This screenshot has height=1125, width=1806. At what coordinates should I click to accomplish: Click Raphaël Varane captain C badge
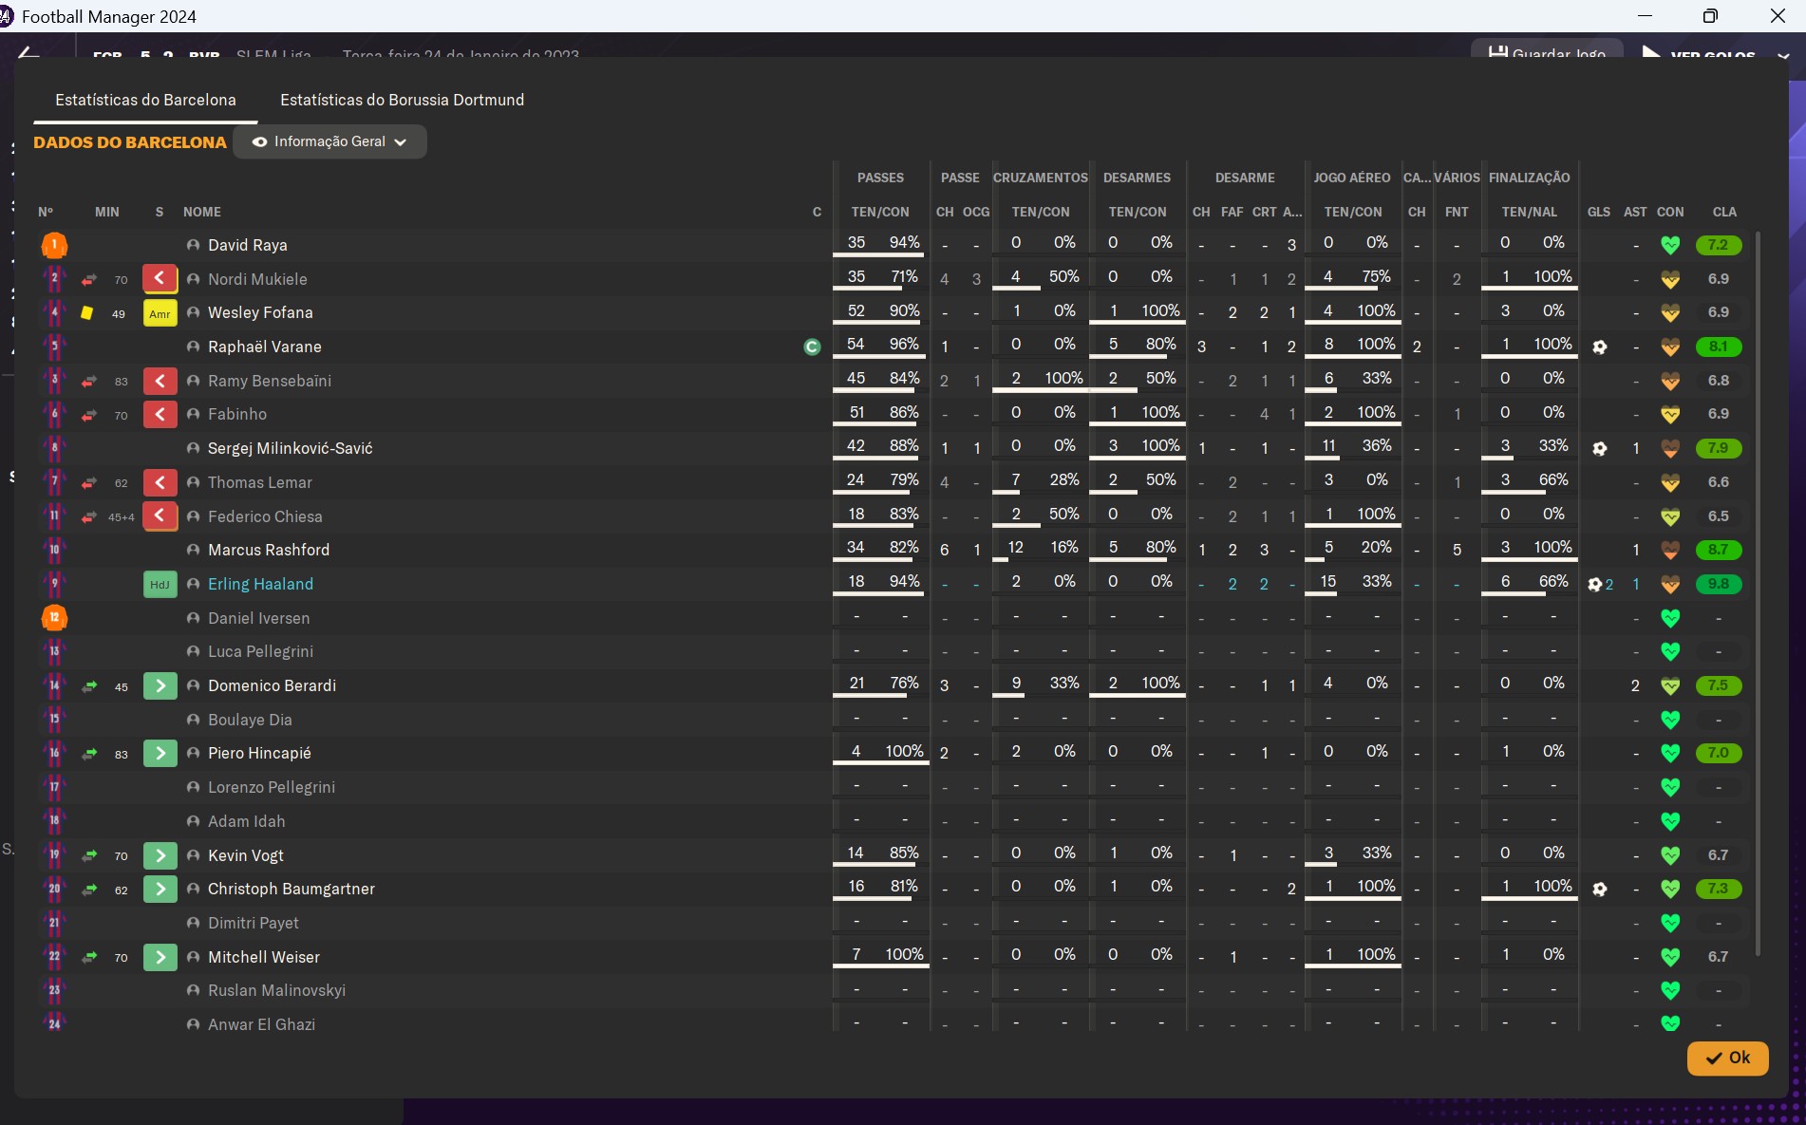pyautogui.click(x=812, y=347)
